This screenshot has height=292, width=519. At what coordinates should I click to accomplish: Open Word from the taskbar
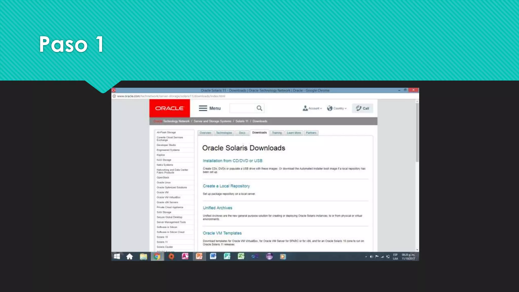tap(213, 257)
